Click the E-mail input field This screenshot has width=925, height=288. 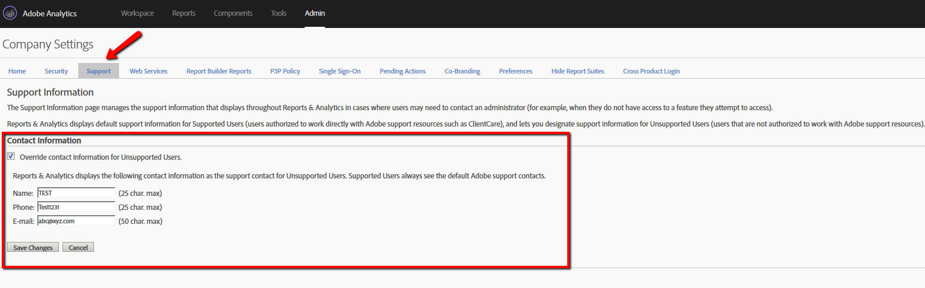pos(76,221)
